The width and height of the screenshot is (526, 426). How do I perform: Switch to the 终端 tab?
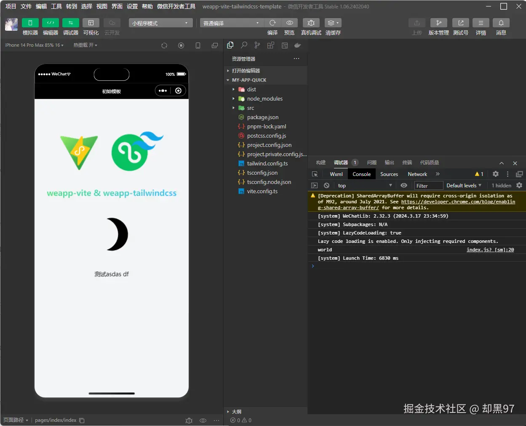pyautogui.click(x=407, y=162)
